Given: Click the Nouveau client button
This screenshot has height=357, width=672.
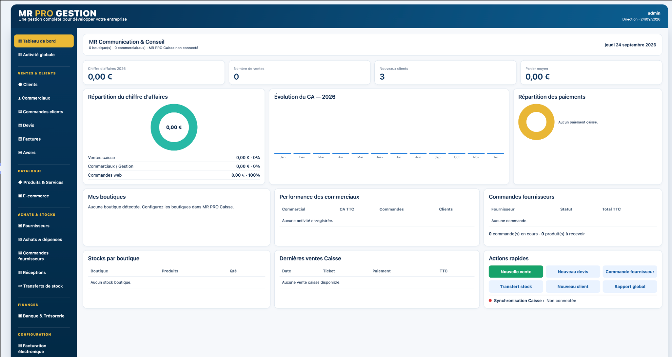Looking at the screenshot, I should point(573,287).
